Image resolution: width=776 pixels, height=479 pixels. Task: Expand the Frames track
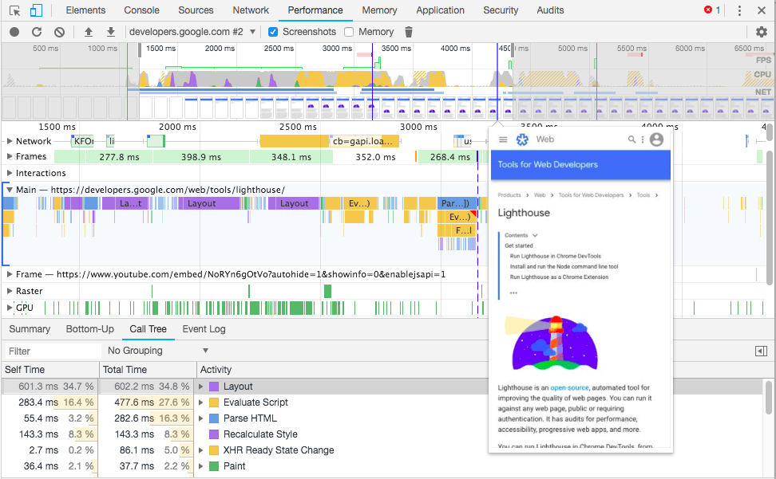tap(10, 156)
